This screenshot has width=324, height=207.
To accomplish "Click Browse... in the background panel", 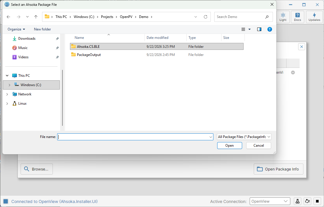I will 37,169.
